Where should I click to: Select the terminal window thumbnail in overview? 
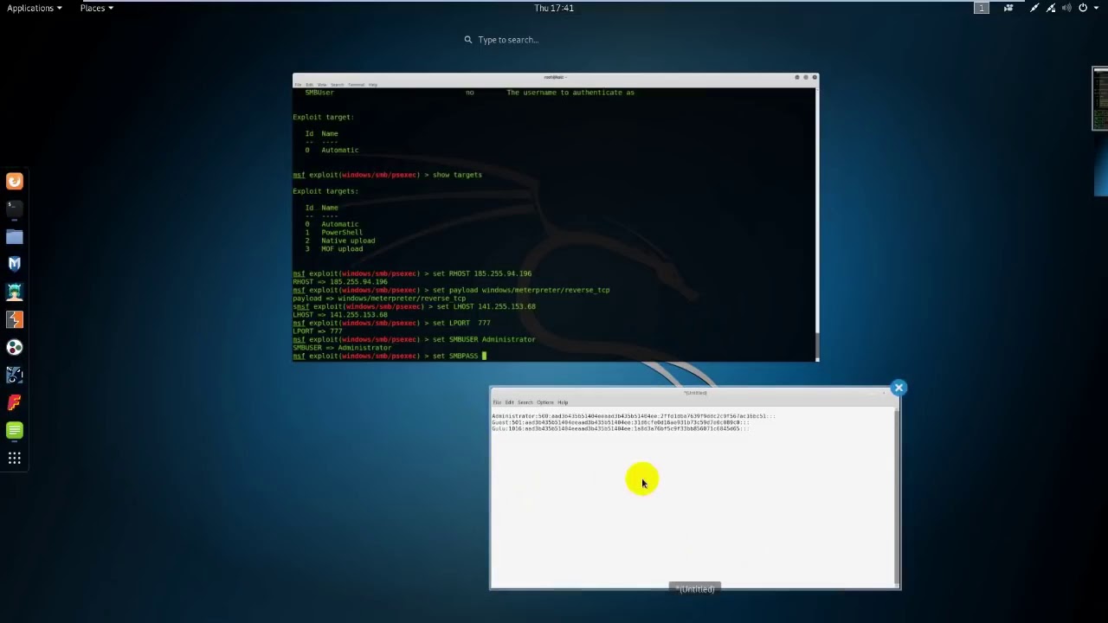click(x=555, y=217)
